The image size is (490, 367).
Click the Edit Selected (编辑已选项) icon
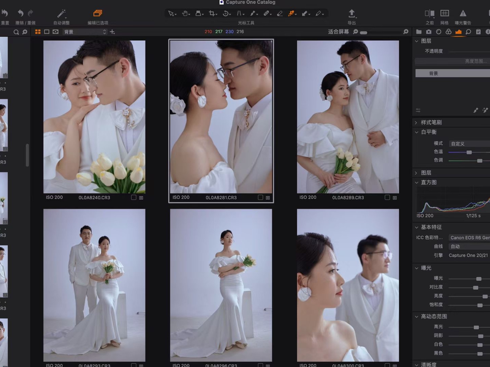pos(97,13)
